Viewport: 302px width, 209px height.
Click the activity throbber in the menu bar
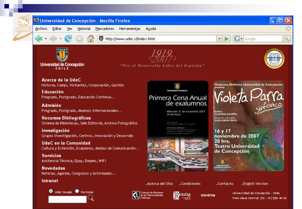coord(288,29)
